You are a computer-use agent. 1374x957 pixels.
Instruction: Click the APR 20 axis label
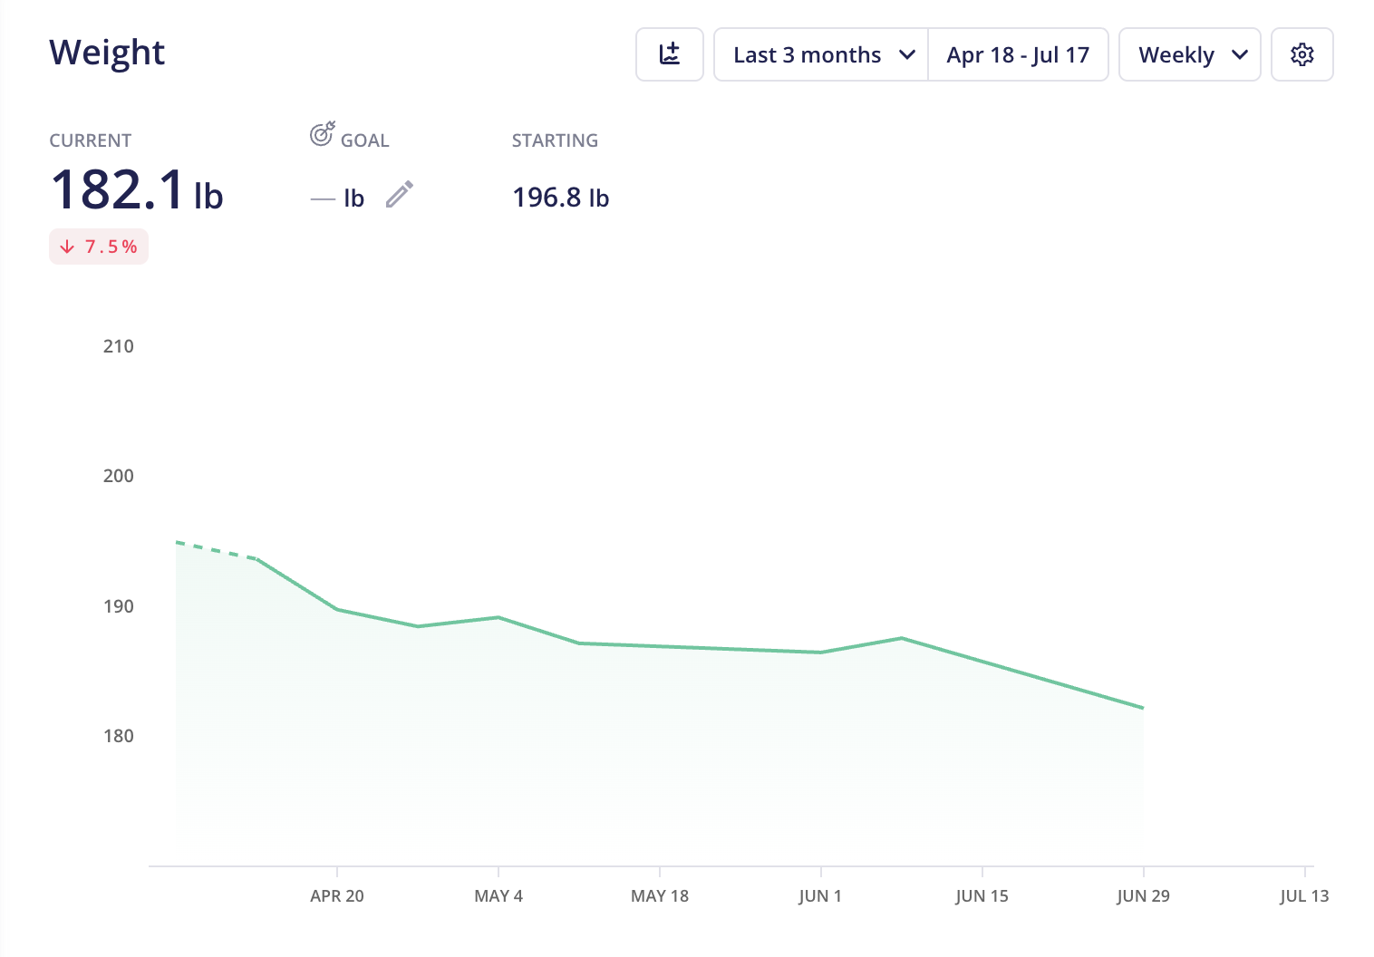337,895
